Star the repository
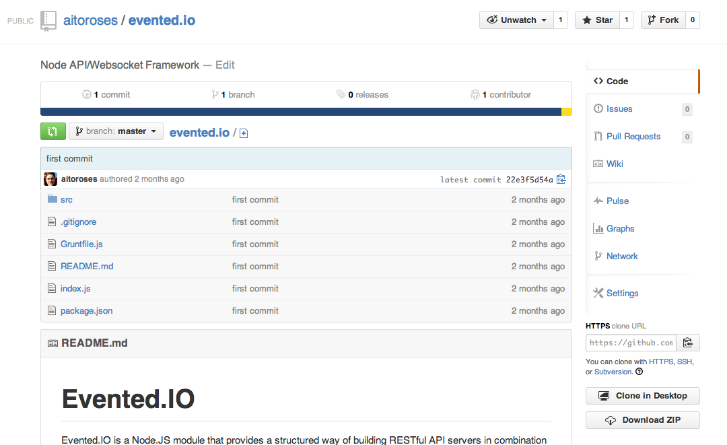727x445 pixels. tap(597, 20)
